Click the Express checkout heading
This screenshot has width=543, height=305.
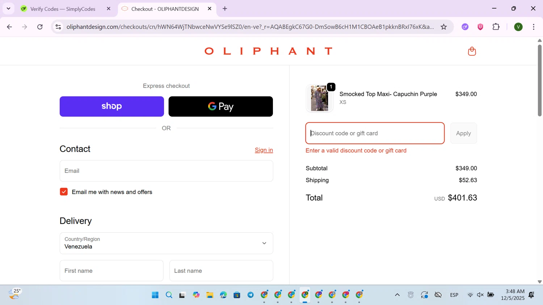point(166,86)
